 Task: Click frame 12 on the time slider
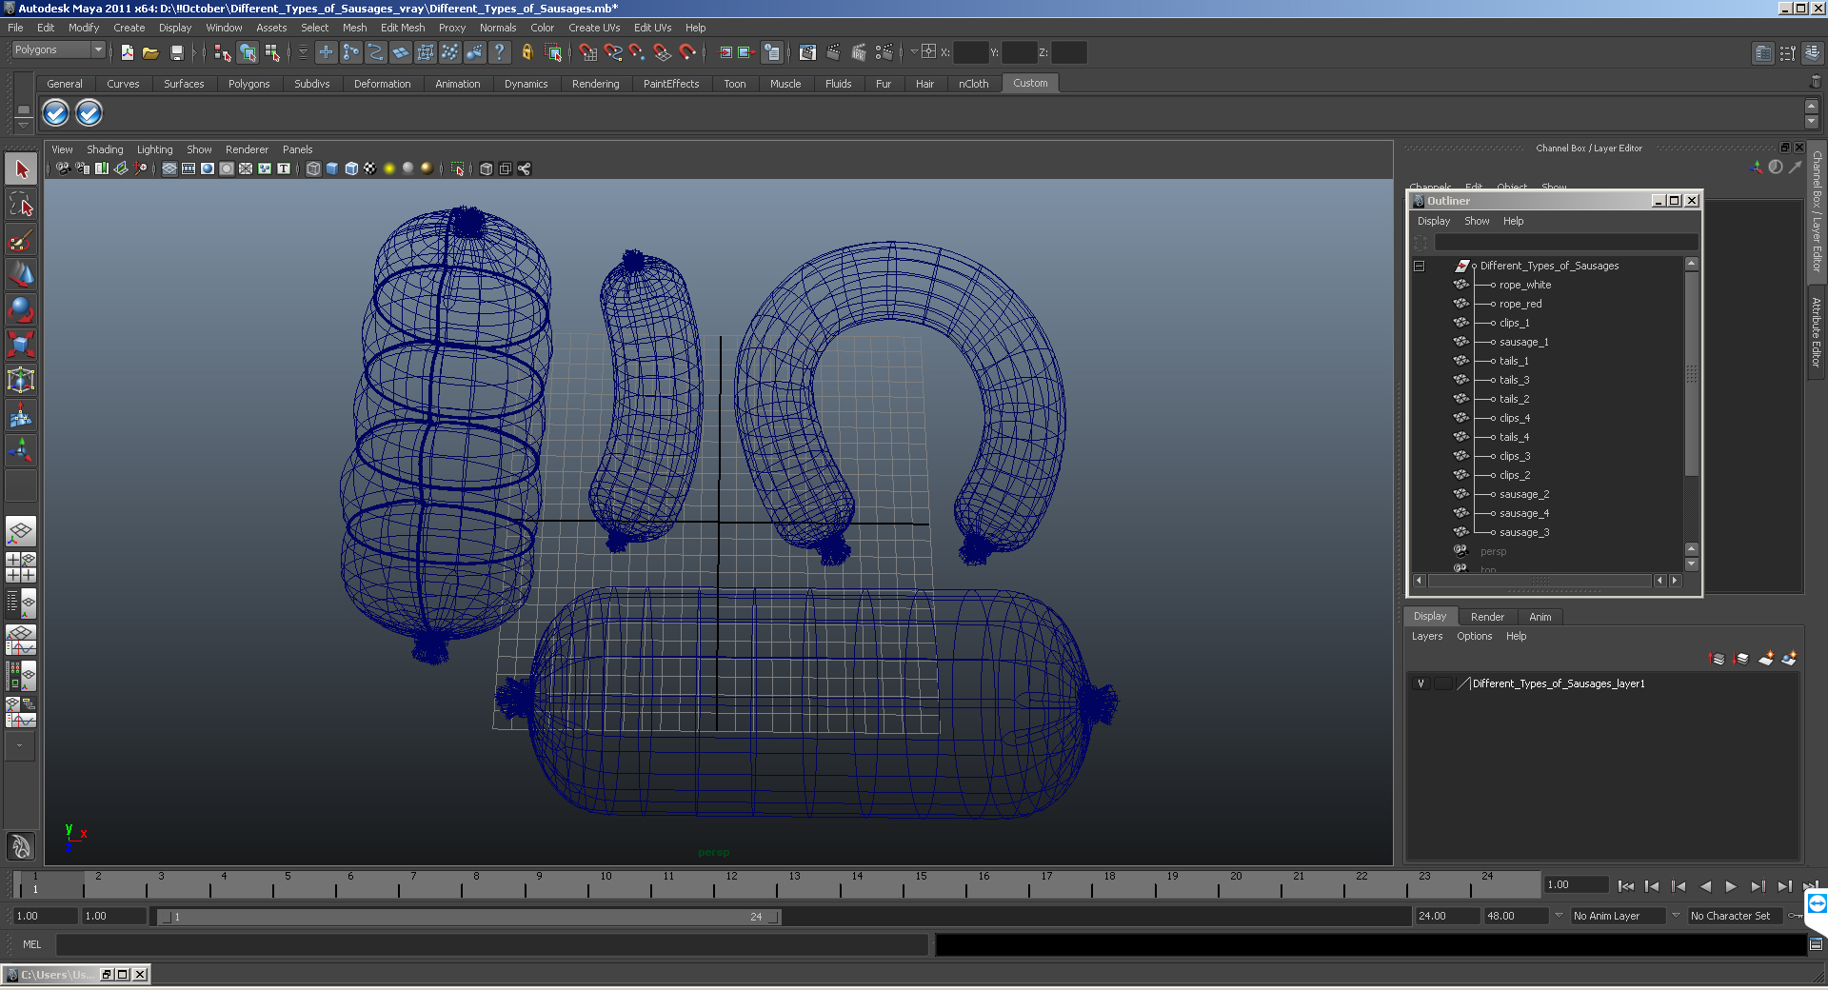pos(730,885)
